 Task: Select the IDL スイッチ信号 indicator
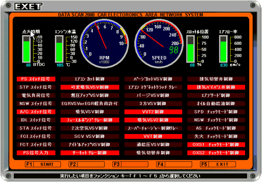(36, 120)
